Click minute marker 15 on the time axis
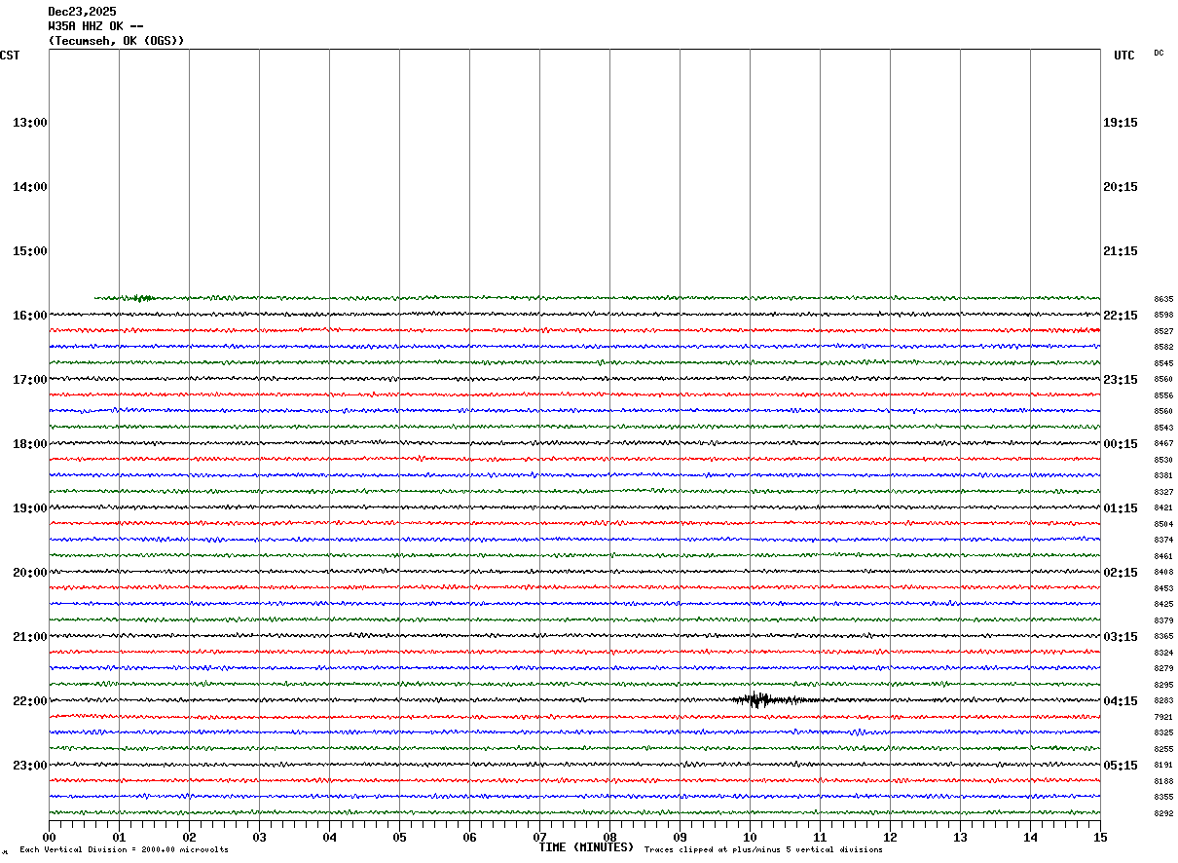Screen dimensions: 1178x863 point(1099,837)
